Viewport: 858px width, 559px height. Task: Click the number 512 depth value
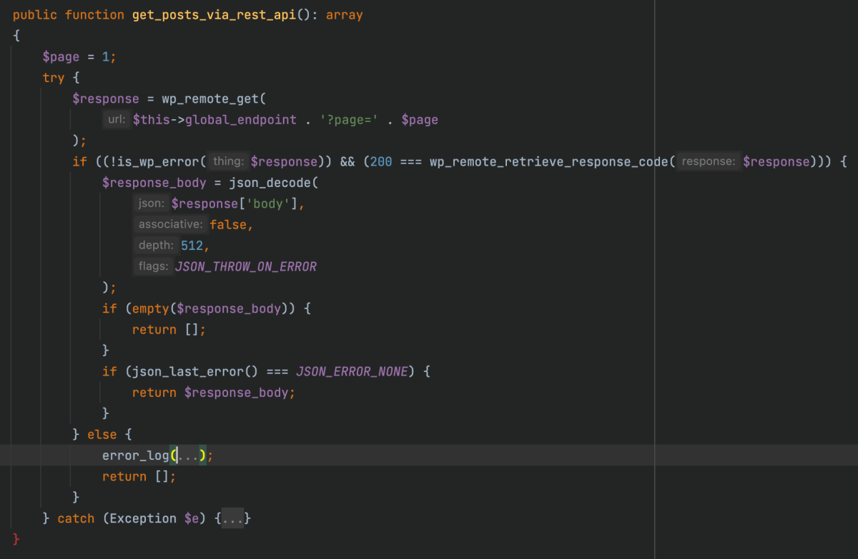click(x=192, y=246)
